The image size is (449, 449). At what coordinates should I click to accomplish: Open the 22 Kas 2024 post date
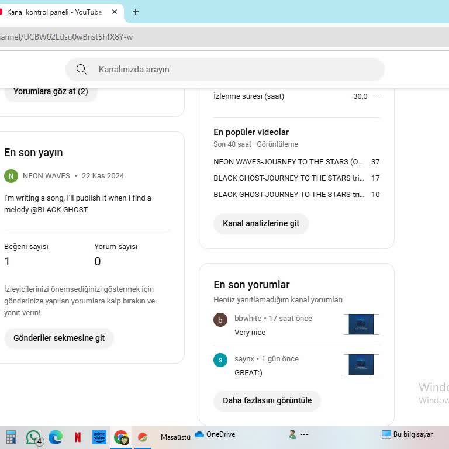[103, 176]
